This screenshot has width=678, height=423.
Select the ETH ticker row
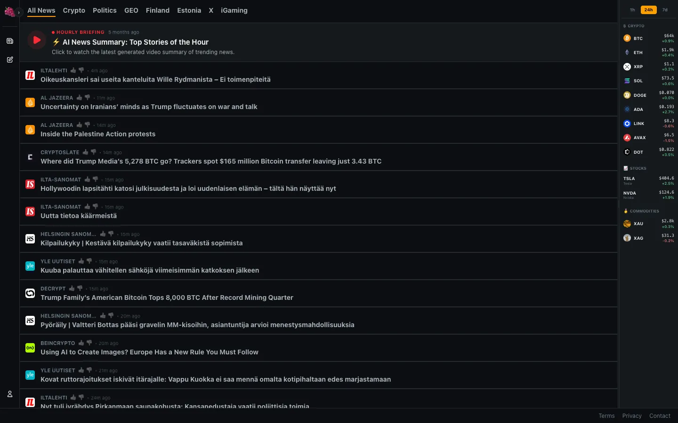[649, 53]
